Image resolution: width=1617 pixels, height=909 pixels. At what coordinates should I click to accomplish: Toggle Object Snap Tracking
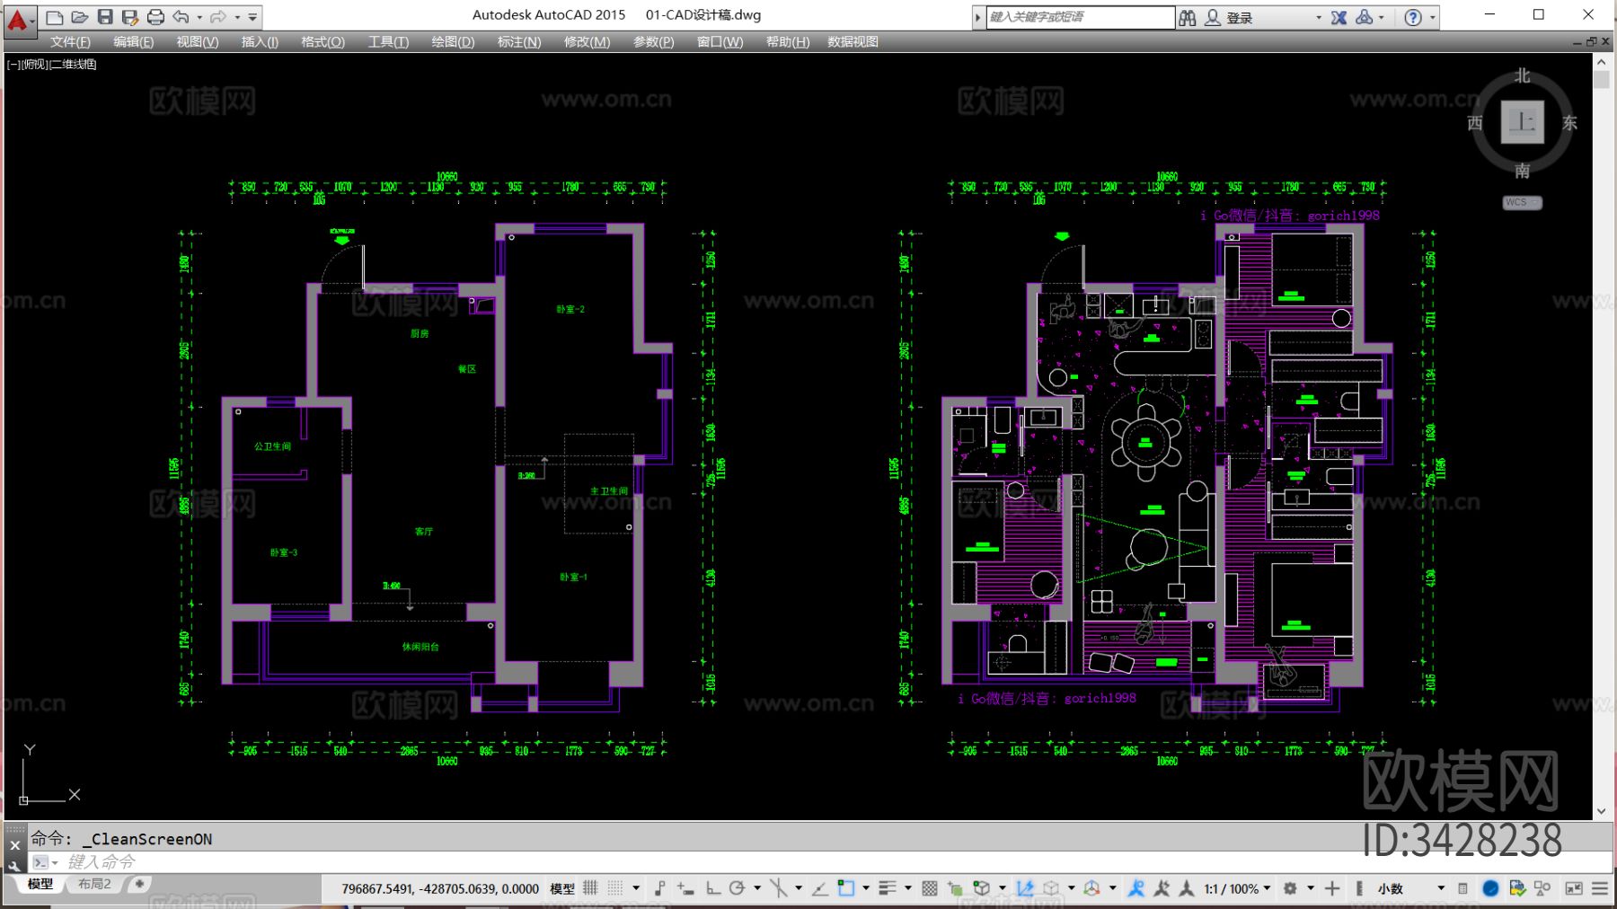[820, 888]
